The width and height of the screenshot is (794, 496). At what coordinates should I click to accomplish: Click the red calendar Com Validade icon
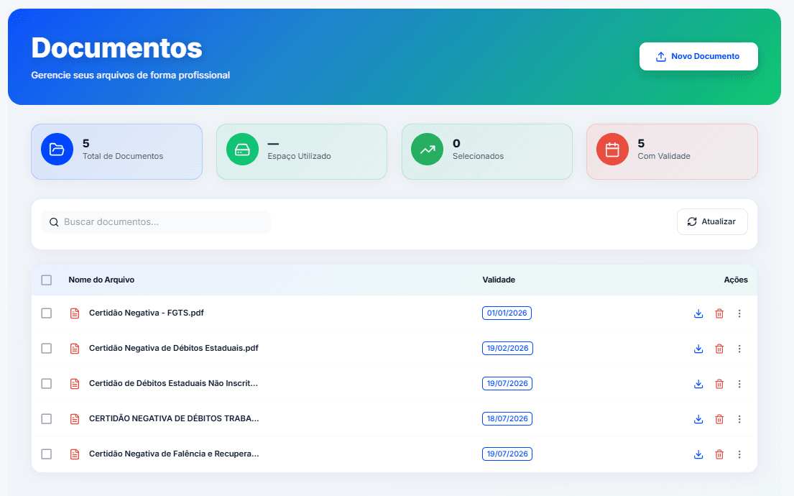[612, 150]
